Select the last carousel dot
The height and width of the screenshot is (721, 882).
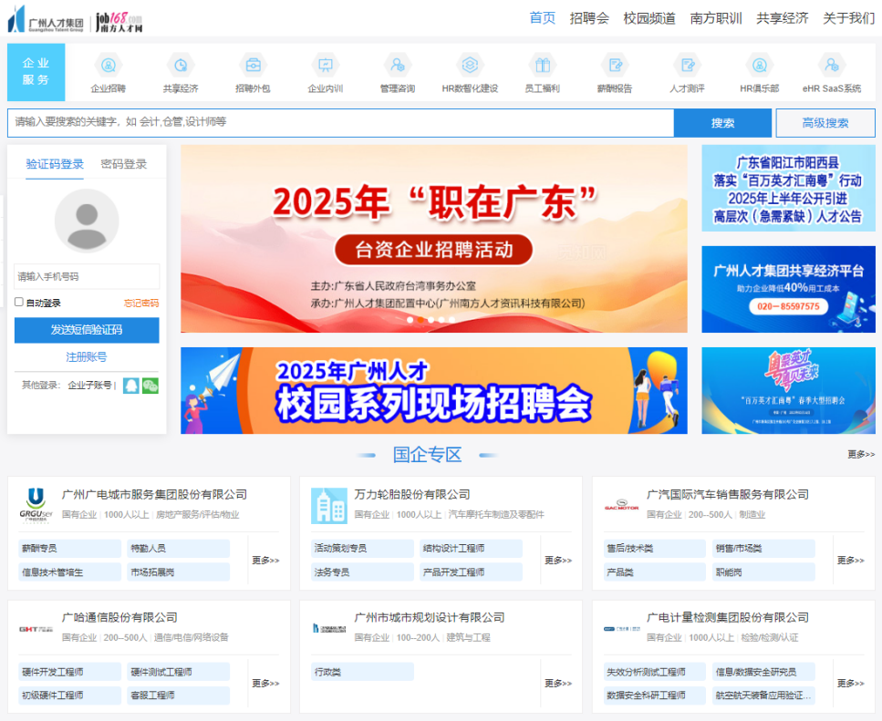[451, 320]
